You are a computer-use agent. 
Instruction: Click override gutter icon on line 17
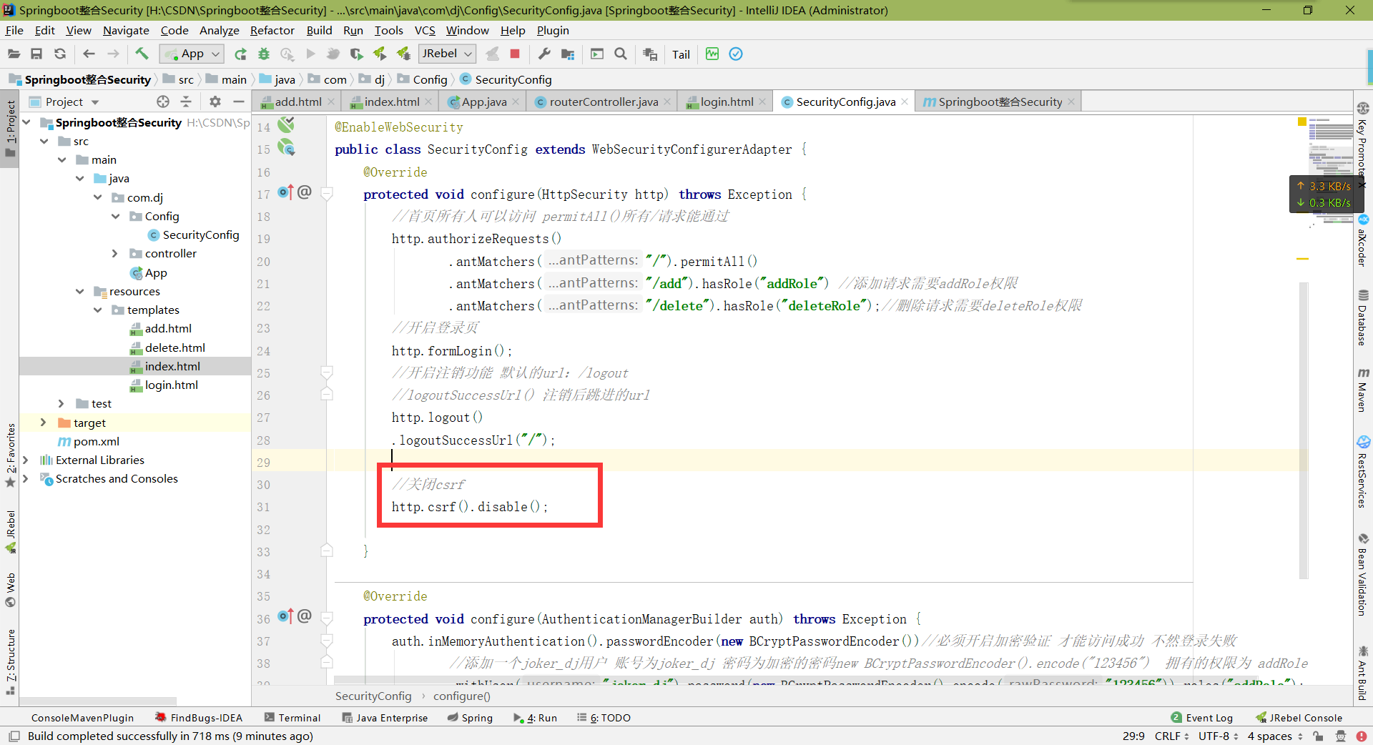click(285, 193)
